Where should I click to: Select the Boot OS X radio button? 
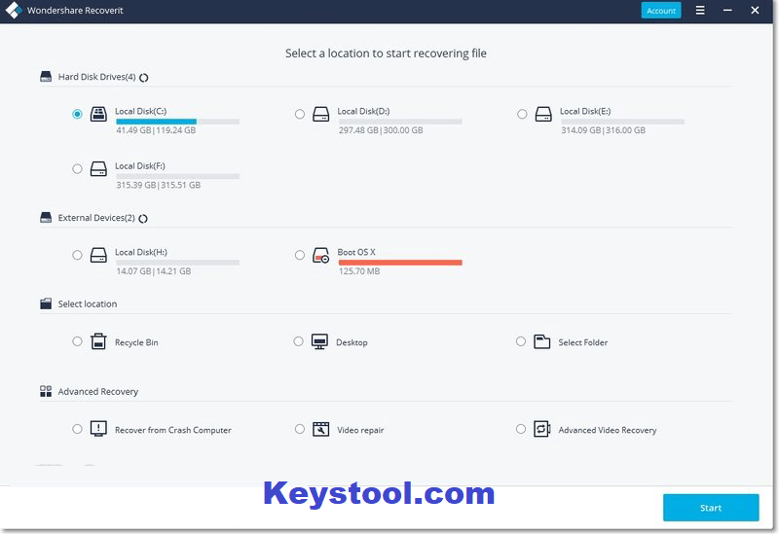(300, 255)
